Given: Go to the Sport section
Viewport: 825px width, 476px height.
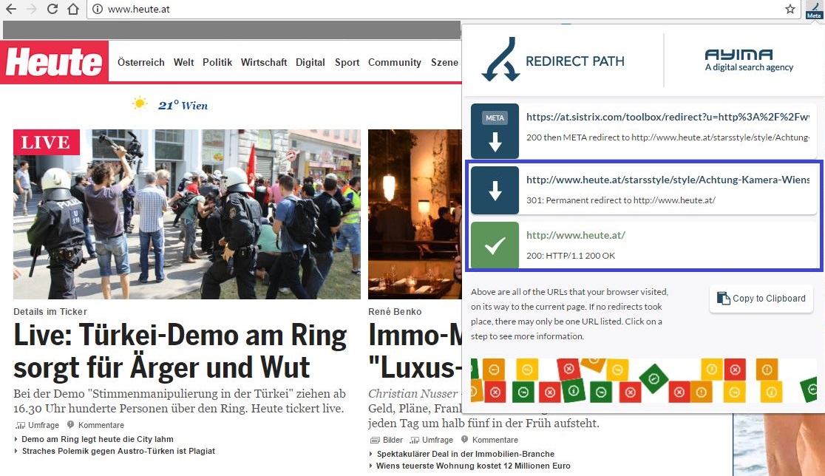Looking at the screenshot, I should 347,63.
